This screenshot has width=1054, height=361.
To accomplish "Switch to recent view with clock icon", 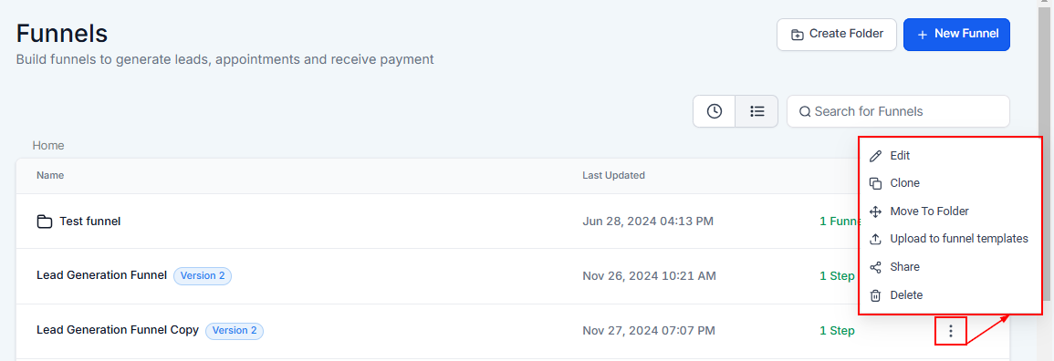I will point(715,111).
